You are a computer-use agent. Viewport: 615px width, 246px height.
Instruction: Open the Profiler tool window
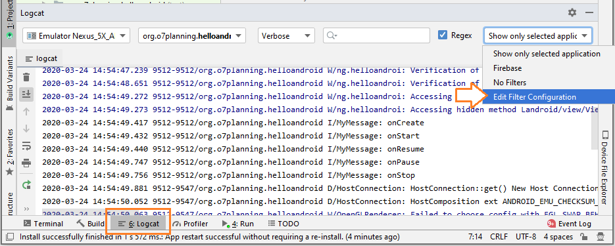click(190, 224)
